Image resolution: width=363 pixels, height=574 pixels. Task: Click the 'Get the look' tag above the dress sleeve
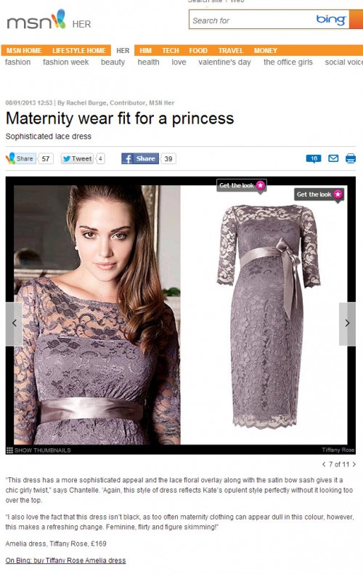point(319,195)
